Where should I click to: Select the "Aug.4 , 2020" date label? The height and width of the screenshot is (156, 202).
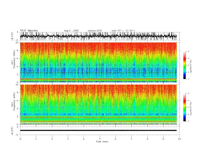point(71,31)
